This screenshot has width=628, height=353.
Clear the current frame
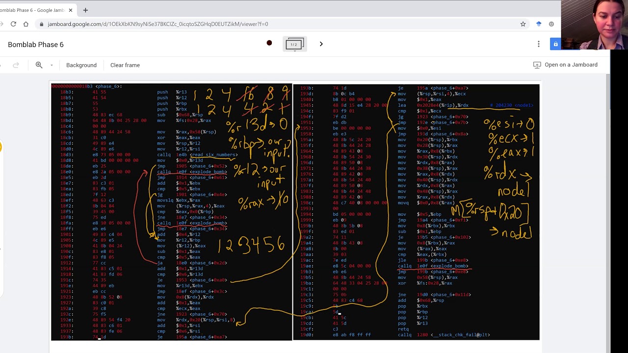click(x=125, y=65)
